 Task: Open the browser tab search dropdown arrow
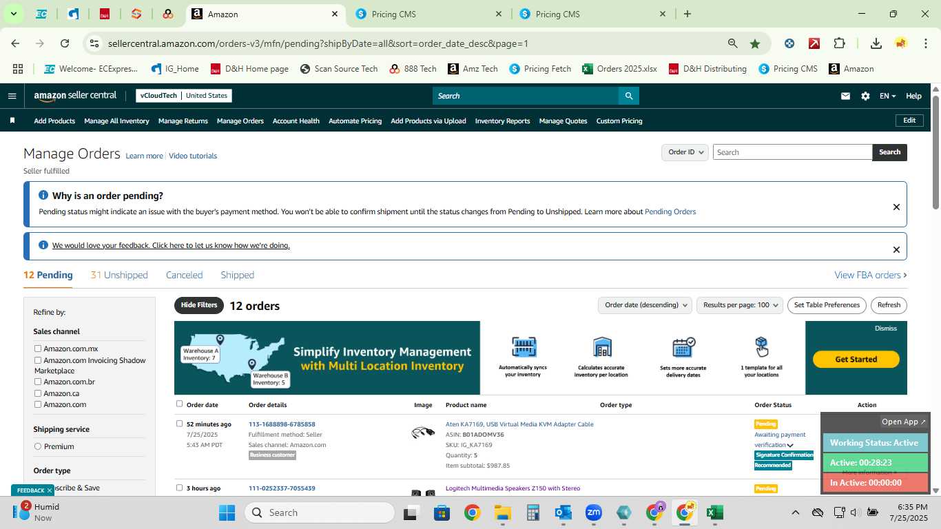(13, 14)
